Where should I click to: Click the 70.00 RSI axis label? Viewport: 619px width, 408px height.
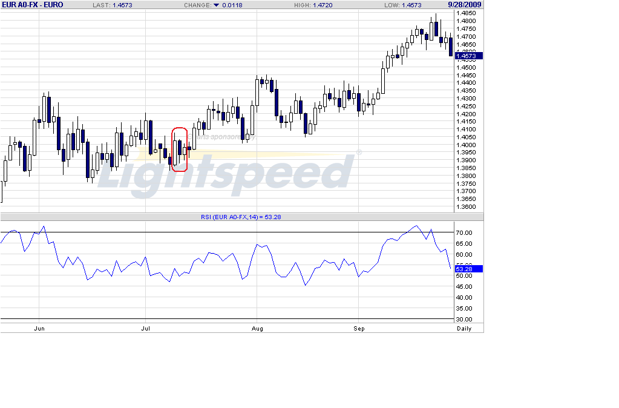pos(464,233)
